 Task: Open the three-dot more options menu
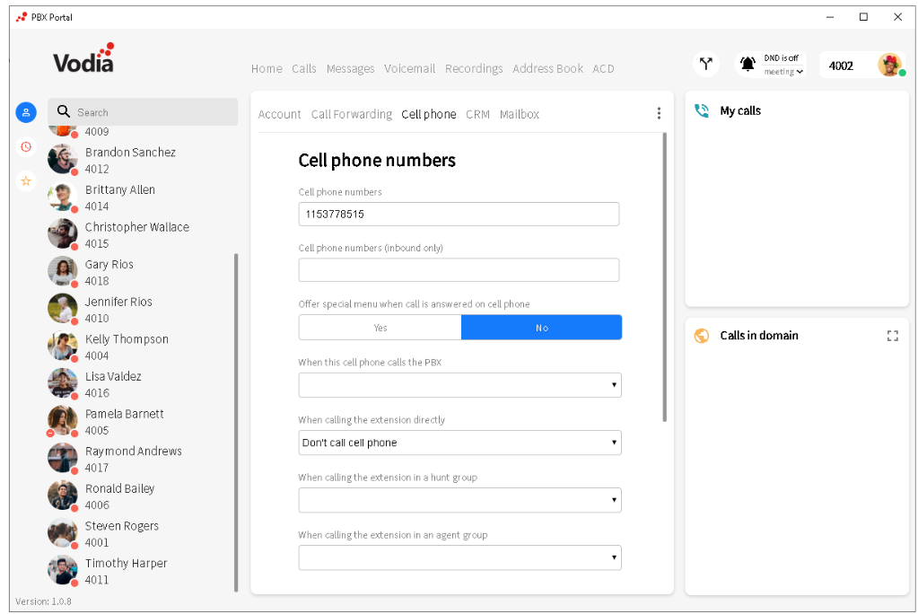click(659, 113)
